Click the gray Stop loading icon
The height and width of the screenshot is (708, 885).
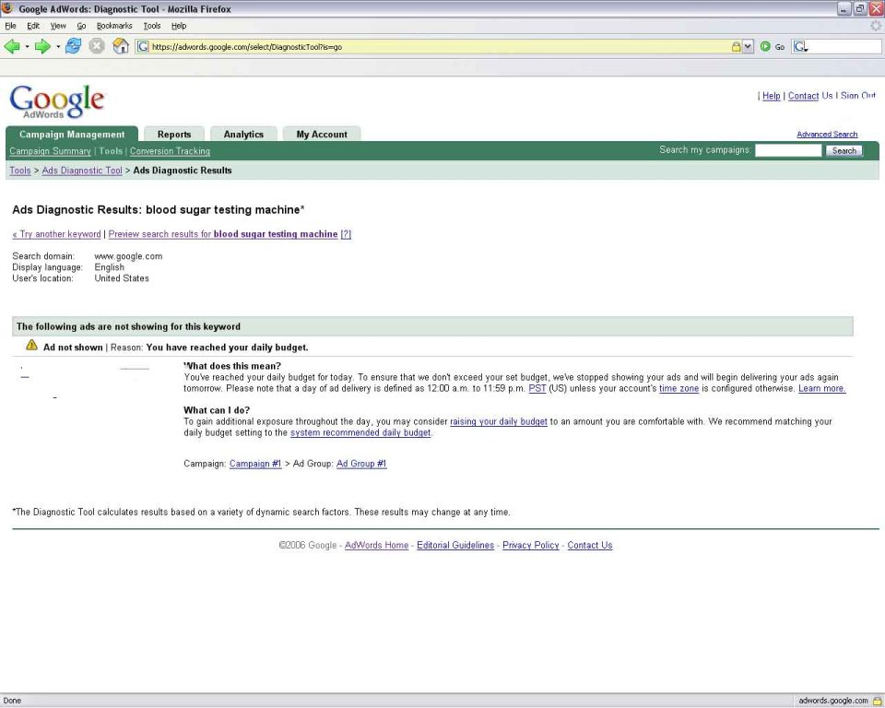97,46
